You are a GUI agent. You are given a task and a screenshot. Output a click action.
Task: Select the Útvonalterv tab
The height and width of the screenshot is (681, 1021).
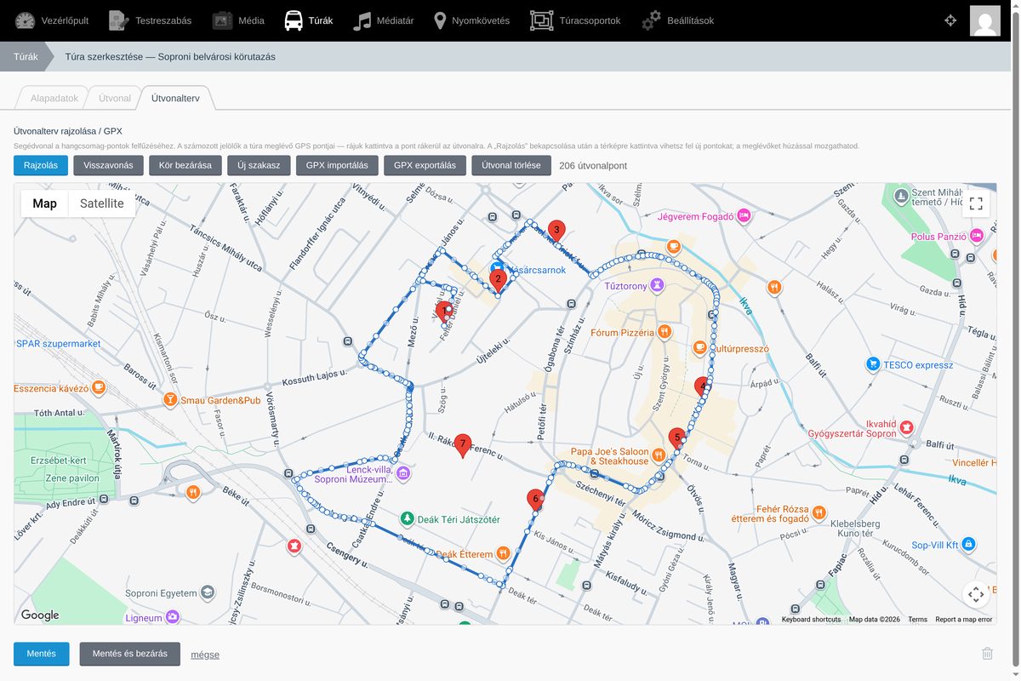point(175,98)
